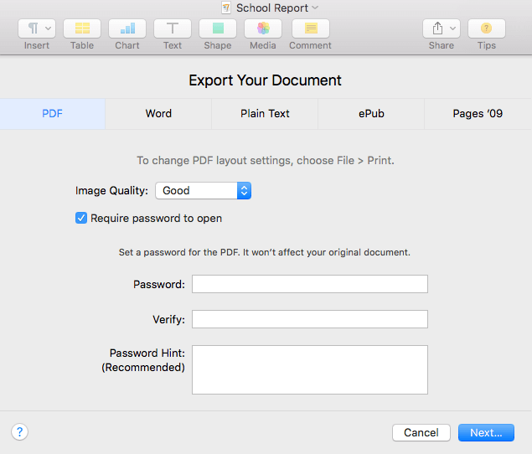
Task: Click the Next... button
Action: pyautogui.click(x=486, y=432)
